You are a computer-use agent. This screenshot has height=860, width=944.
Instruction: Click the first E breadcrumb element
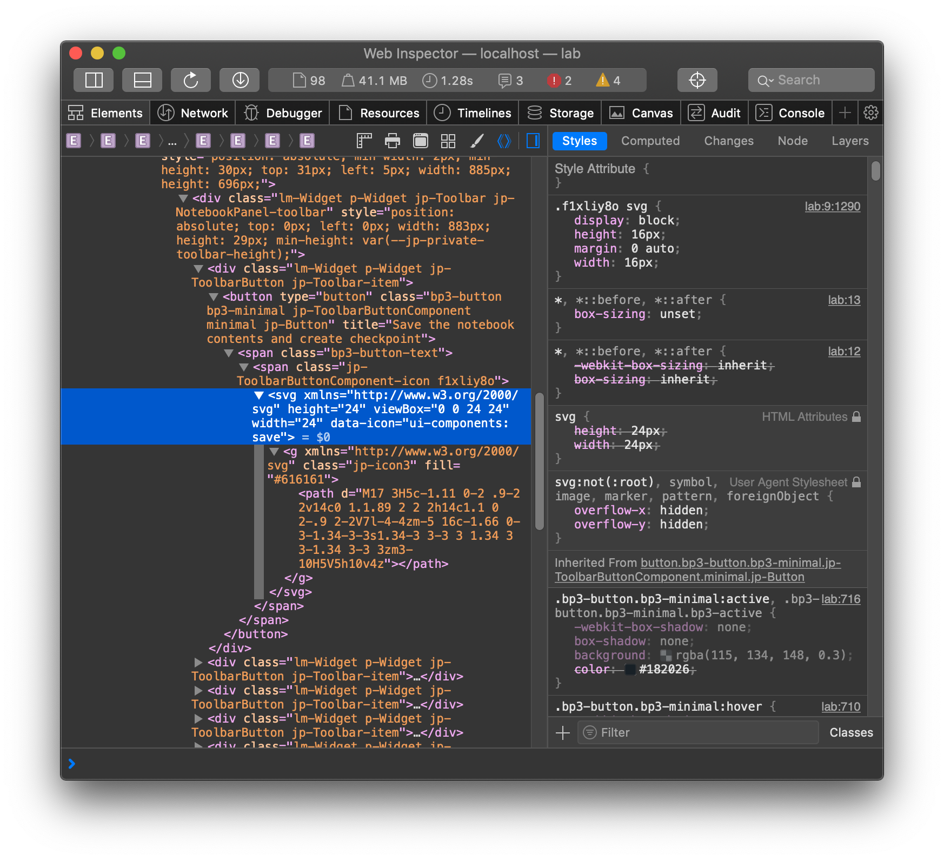coord(74,141)
